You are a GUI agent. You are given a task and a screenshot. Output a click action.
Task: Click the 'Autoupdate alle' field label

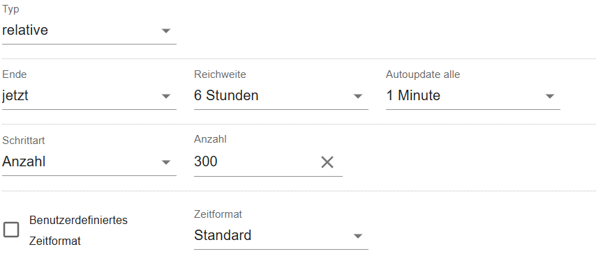(423, 74)
